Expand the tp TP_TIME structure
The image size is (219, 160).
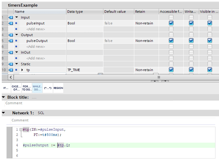pos(22,70)
